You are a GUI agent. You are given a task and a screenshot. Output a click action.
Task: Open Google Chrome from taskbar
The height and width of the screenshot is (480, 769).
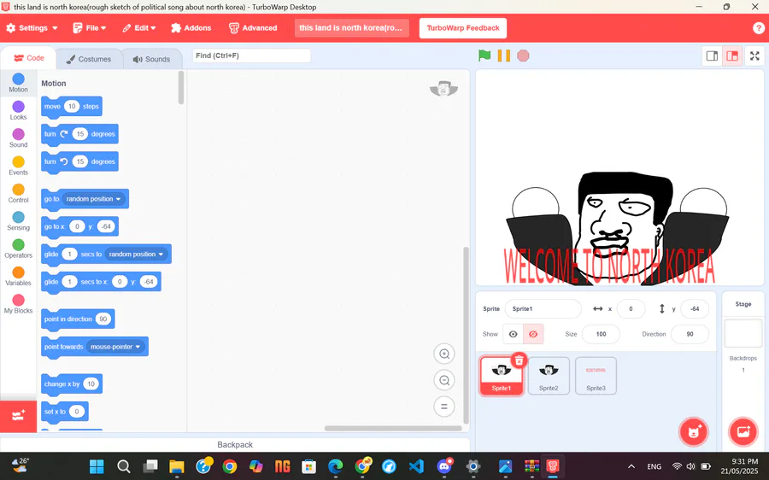point(229,466)
